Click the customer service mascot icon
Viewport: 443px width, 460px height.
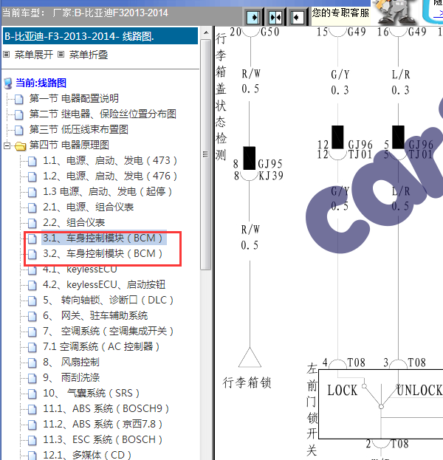tap(396, 13)
